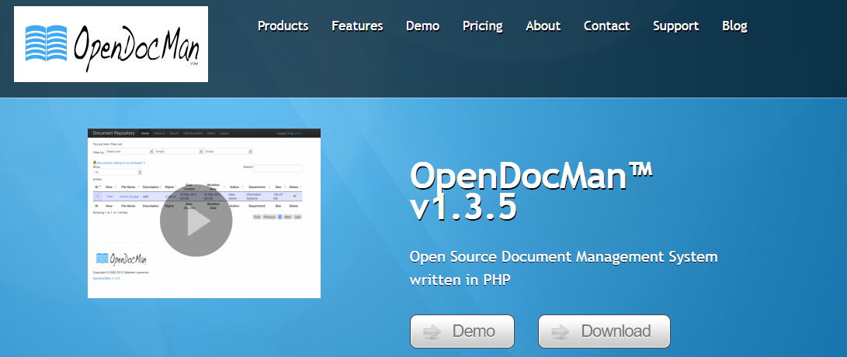Open the Products menu
The image size is (847, 357).
(283, 26)
